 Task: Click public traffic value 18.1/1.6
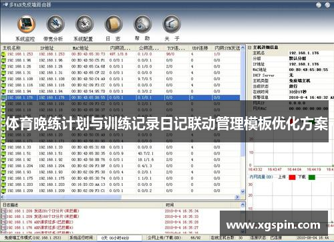(x=146, y=160)
